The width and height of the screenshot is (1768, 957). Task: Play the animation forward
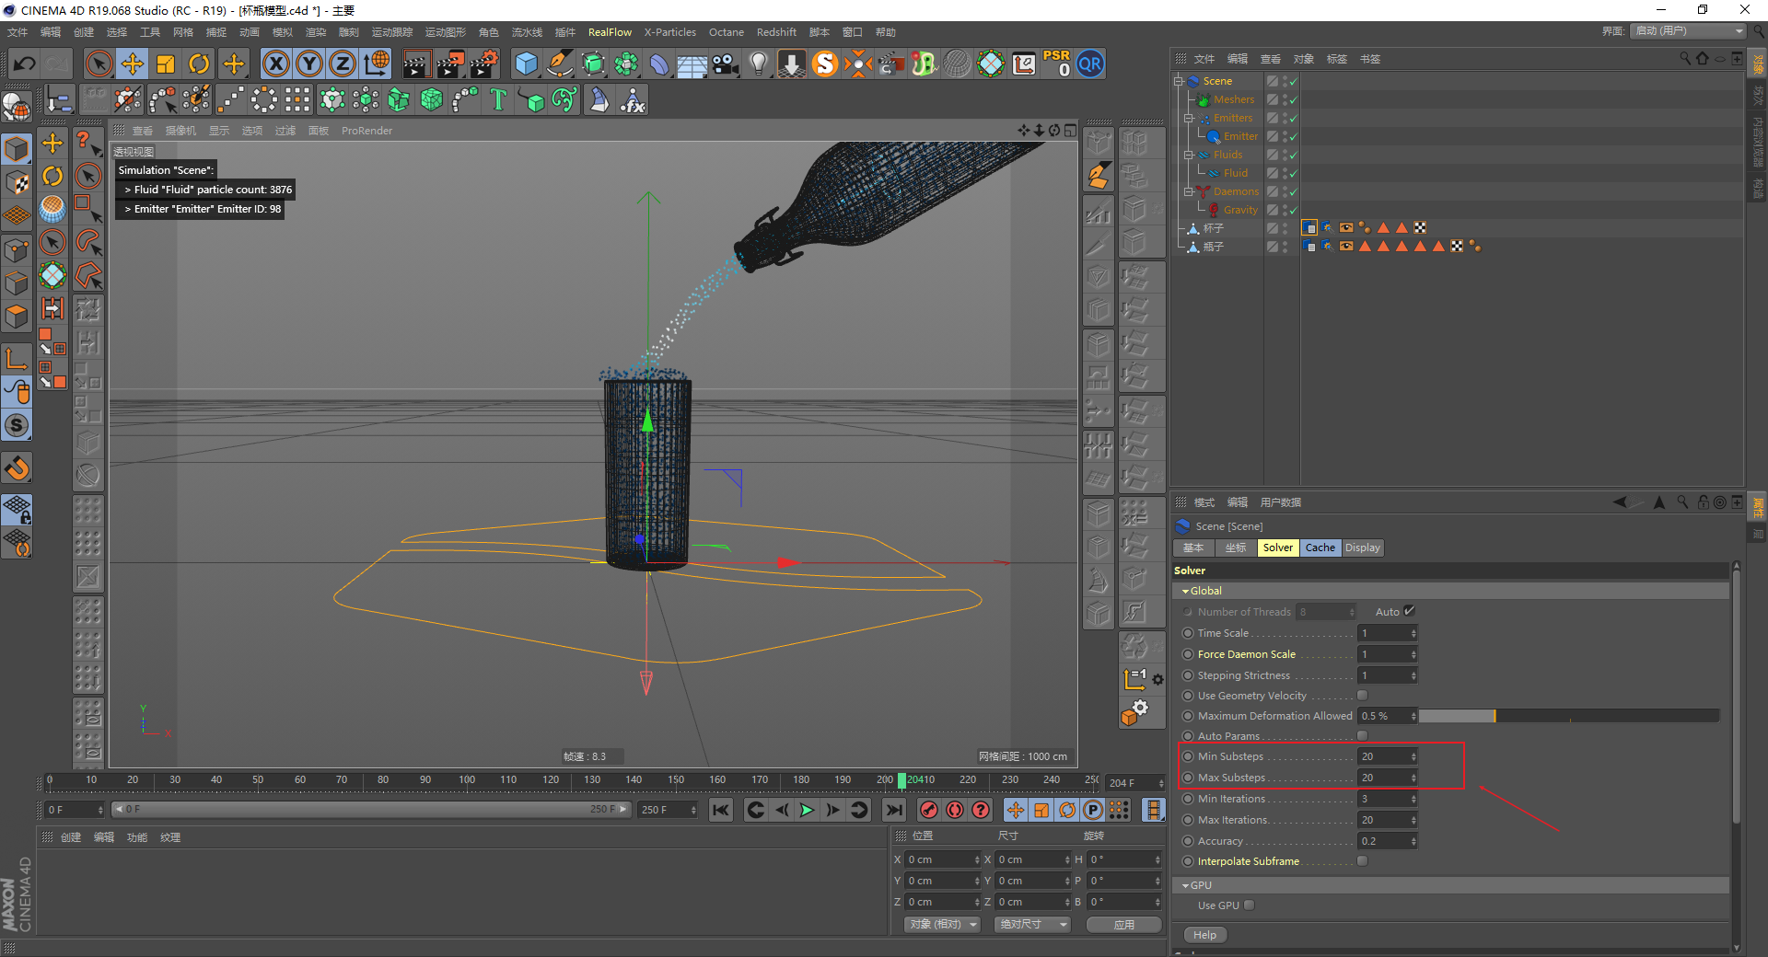coord(807,810)
